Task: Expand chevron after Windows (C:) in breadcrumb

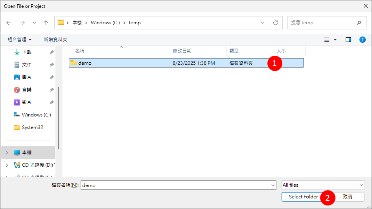Action: pos(124,23)
